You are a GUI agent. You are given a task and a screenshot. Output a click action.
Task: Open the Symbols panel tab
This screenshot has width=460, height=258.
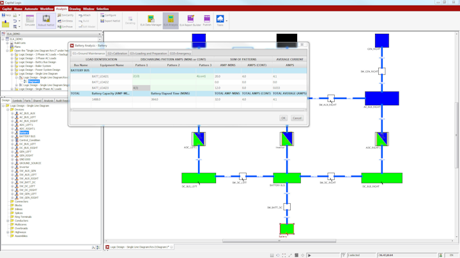coord(17,100)
